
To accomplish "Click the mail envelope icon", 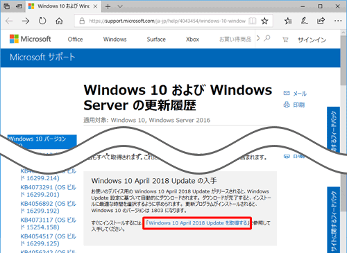I will [287, 93].
